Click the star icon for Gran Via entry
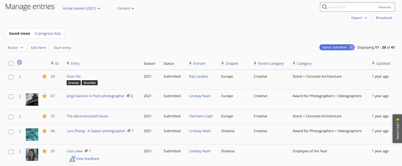Viewport: 402px width, 166px height. [45, 76]
